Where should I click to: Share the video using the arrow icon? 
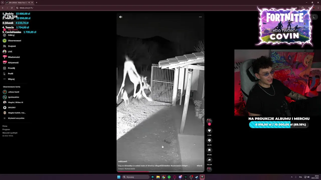click(209, 160)
